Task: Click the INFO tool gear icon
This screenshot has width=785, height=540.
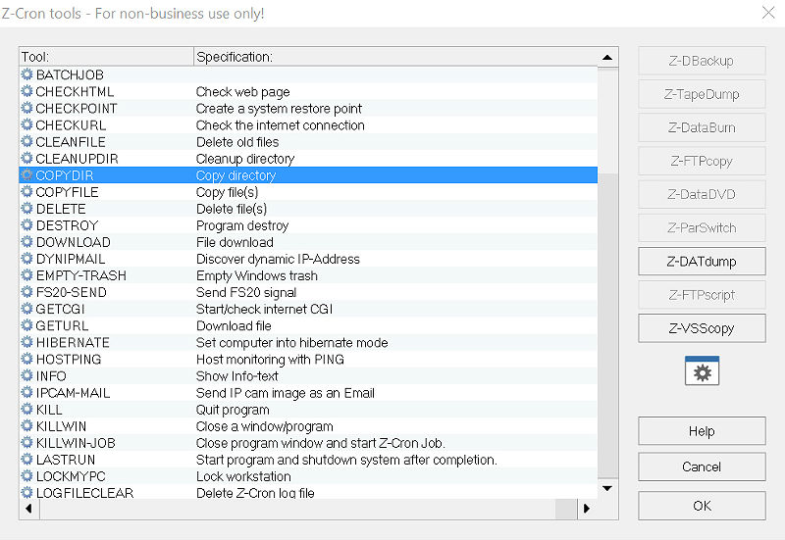Action: 27,376
